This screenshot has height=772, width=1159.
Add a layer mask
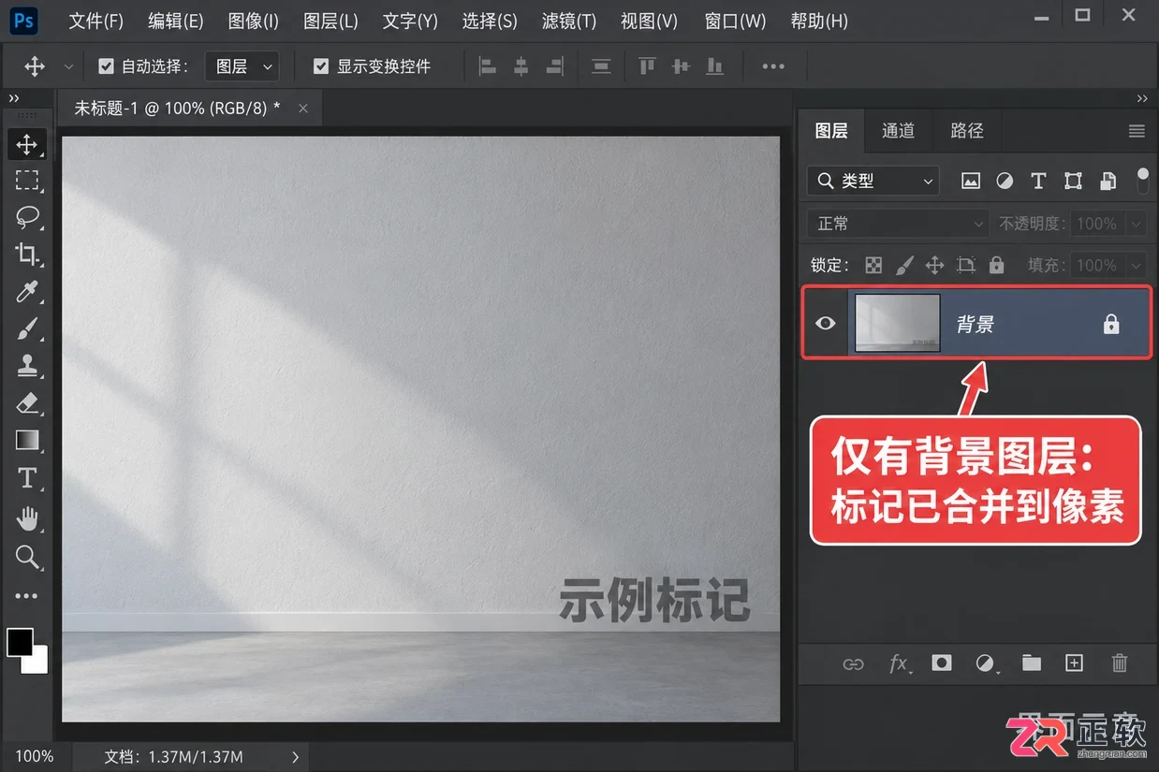click(x=942, y=663)
